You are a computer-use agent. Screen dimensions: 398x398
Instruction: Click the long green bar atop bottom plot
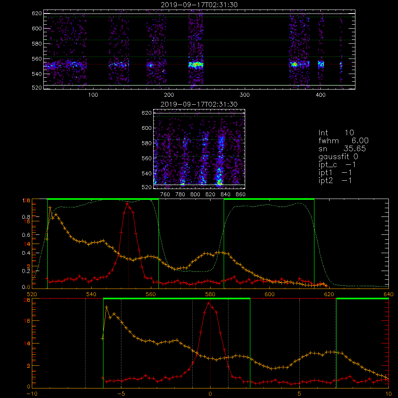177,298
